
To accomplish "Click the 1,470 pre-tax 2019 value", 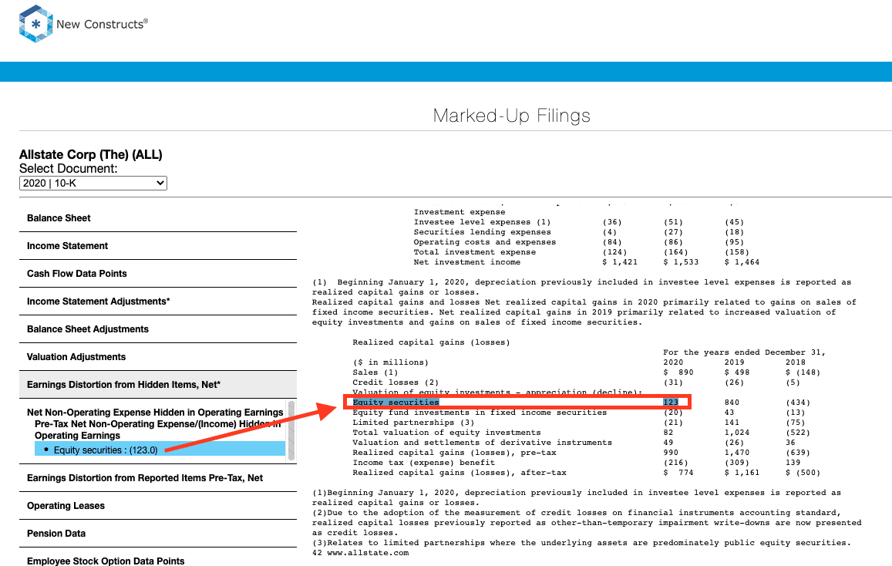I will 737,453.
